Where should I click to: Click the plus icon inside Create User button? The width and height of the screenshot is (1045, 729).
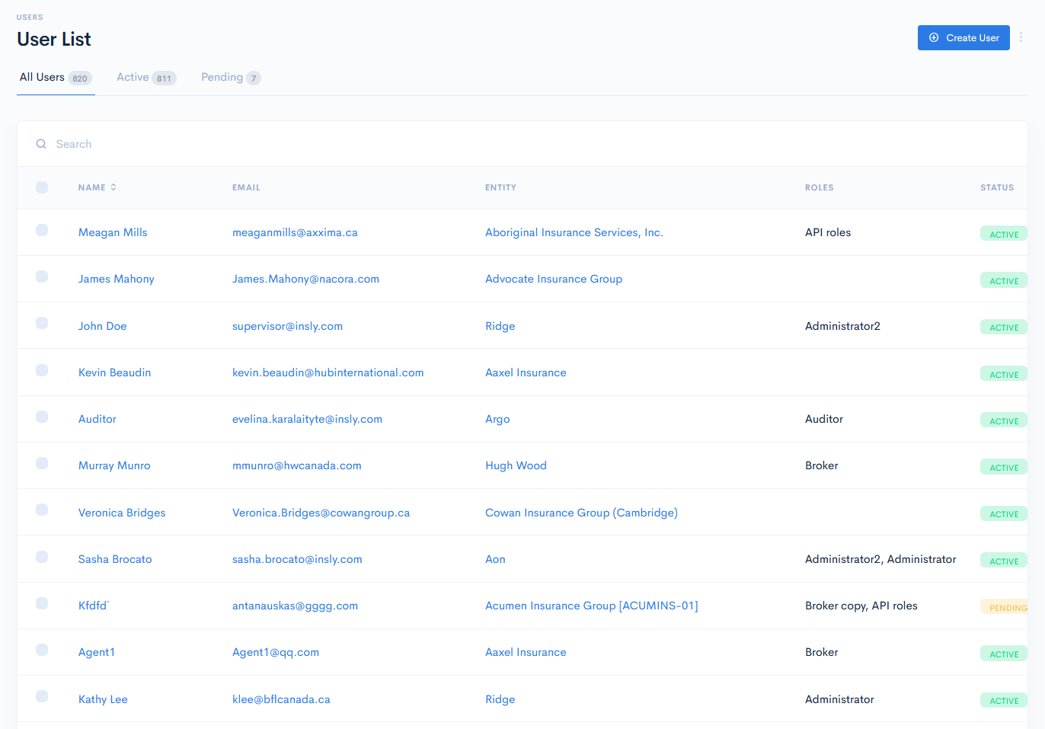[x=935, y=37]
